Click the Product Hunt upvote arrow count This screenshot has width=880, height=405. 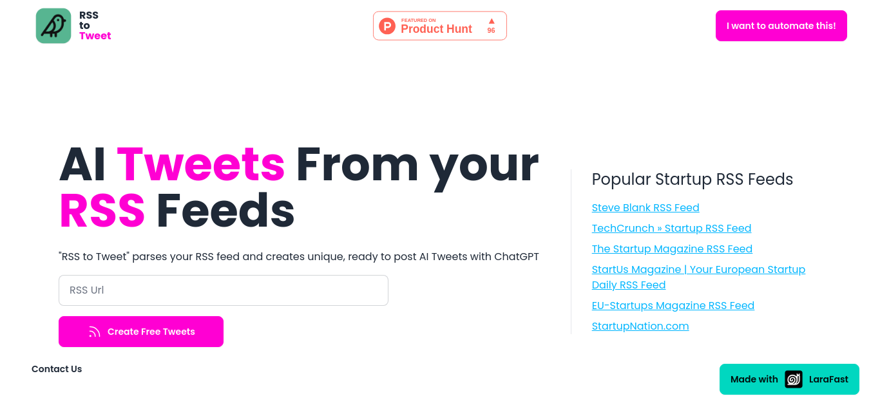click(x=491, y=26)
